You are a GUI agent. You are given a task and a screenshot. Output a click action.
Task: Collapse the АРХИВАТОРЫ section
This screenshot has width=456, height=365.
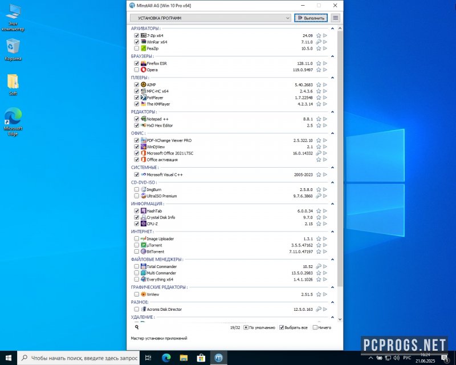(x=332, y=29)
